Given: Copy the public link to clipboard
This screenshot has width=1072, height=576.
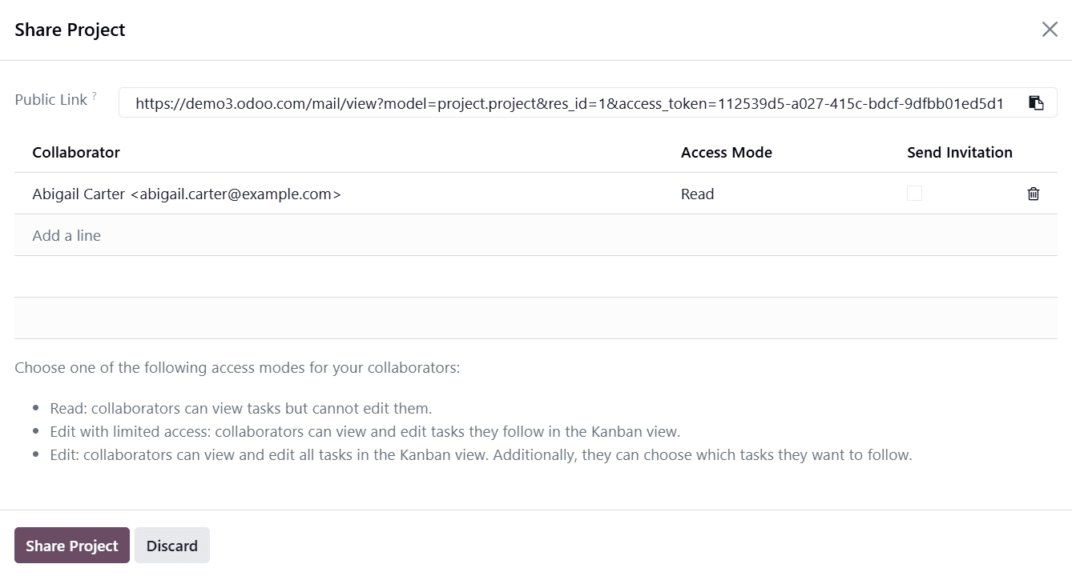Looking at the screenshot, I should [x=1036, y=102].
